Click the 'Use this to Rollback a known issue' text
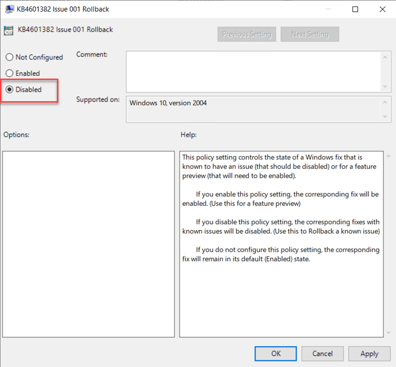396x367 pixels. [326, 231]
